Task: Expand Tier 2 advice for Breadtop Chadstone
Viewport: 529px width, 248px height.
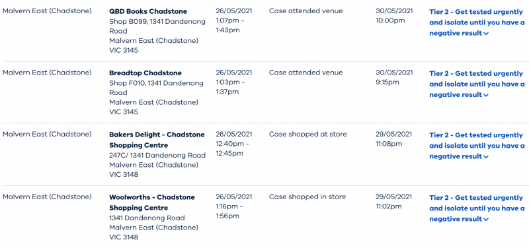Action: (x=477, y=84)
